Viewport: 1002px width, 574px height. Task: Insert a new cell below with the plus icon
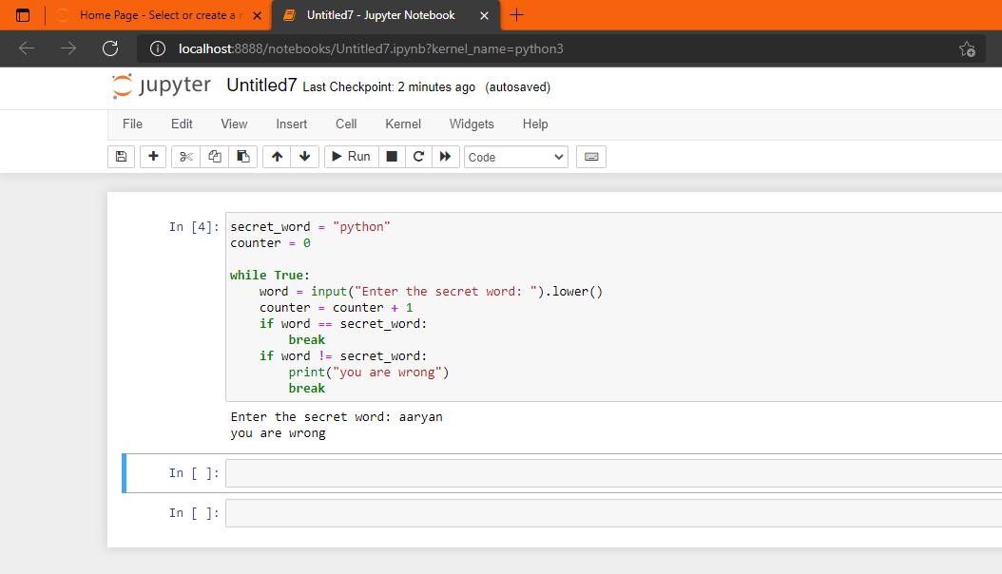(153, 157)
